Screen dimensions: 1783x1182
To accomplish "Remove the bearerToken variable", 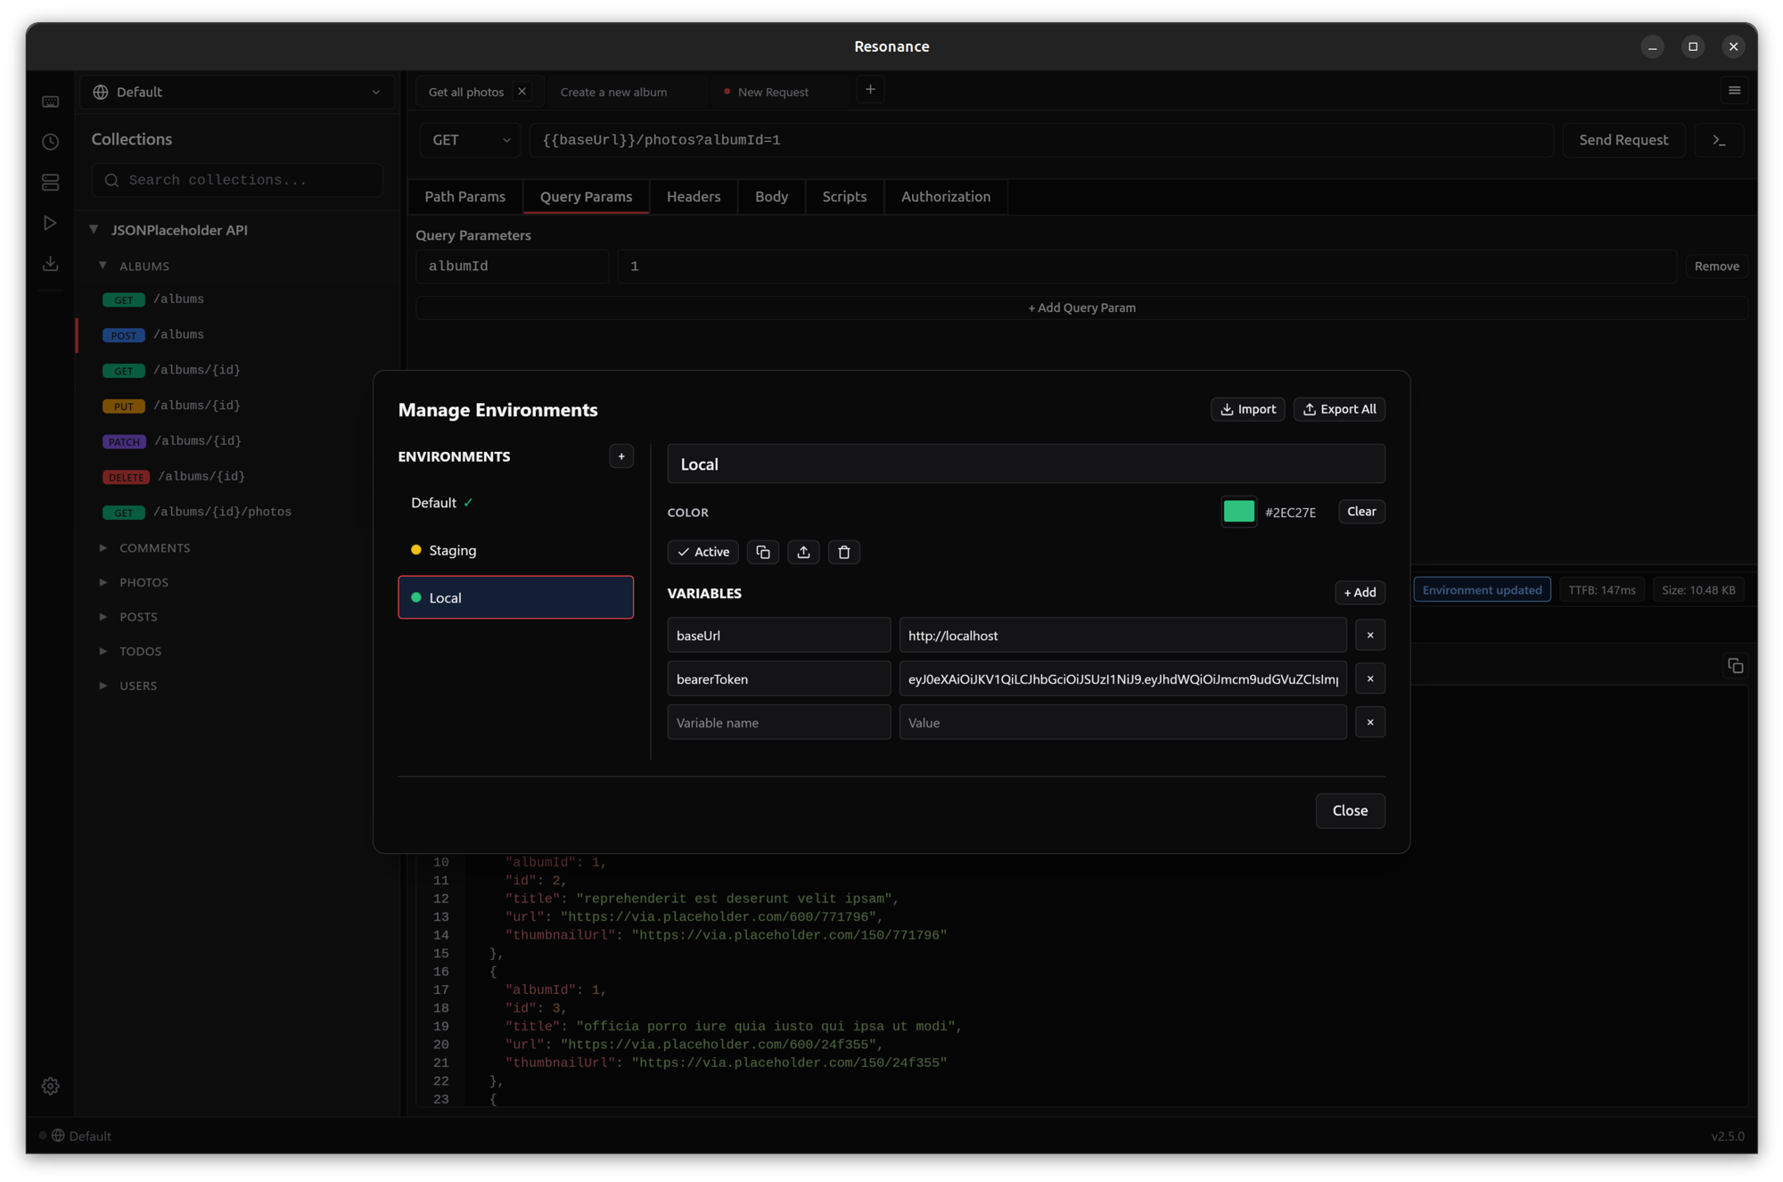I will pyautogui.click(x=1370, y=679).
